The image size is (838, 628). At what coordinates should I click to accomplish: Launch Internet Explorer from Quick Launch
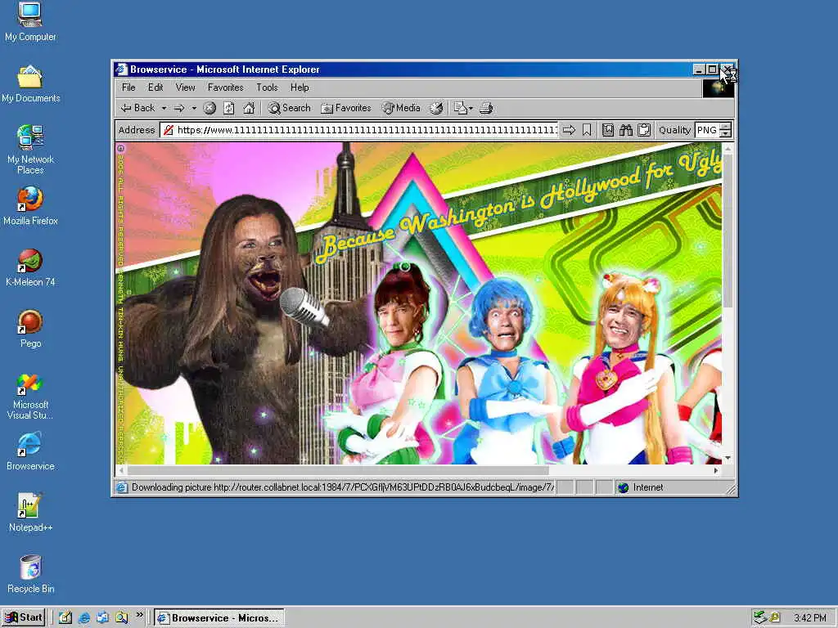(84, 618)
